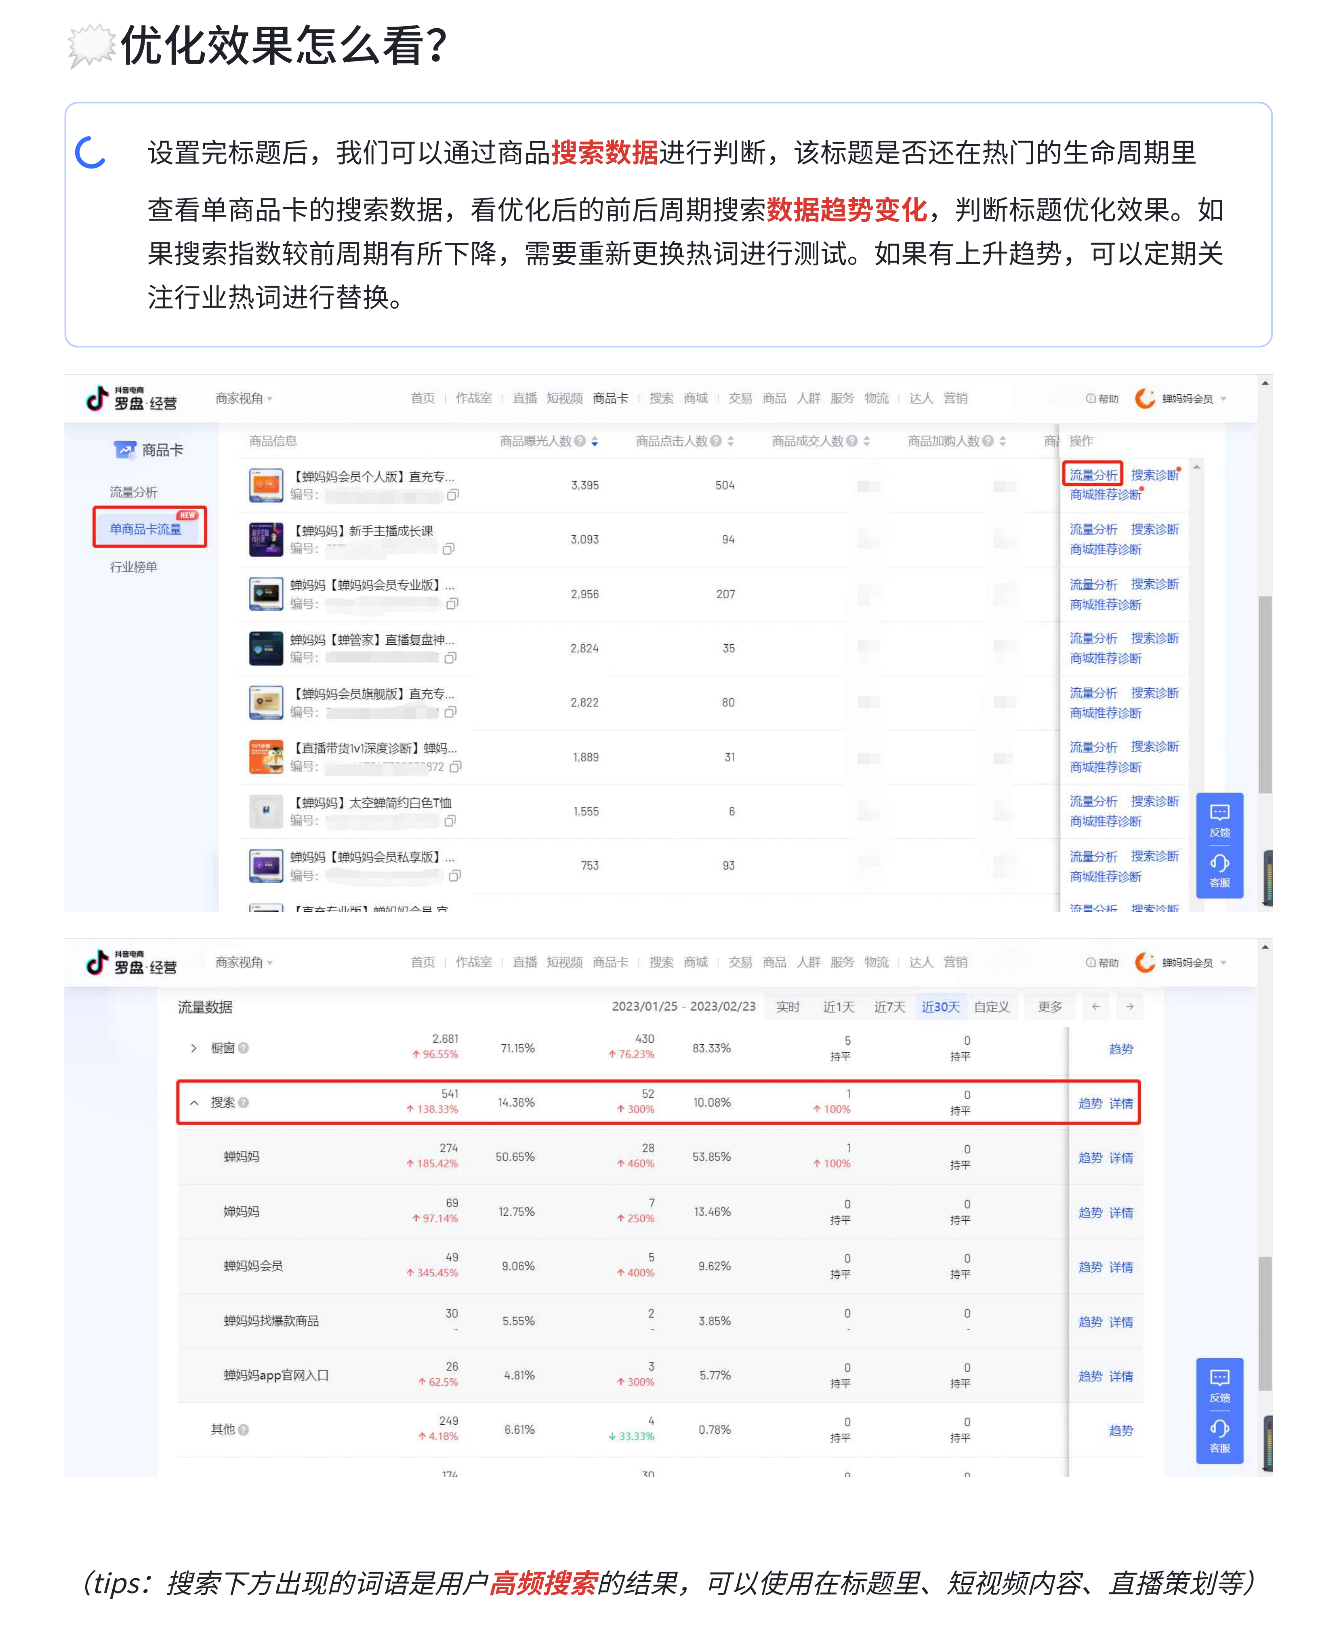
Task: Click the 罗盘·经营 logo in the traffic data screenshot
Action: tap(132, 963)
